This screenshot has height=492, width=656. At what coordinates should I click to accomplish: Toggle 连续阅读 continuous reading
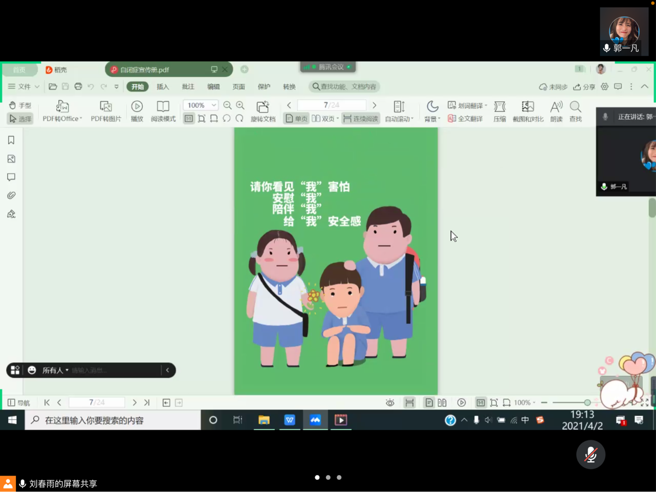coord(361,119)
